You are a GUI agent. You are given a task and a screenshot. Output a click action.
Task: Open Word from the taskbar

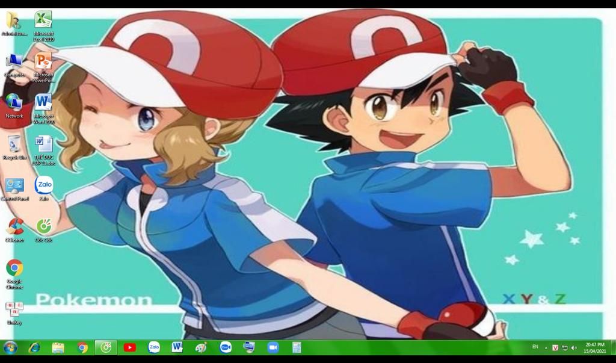click(177, 347)
